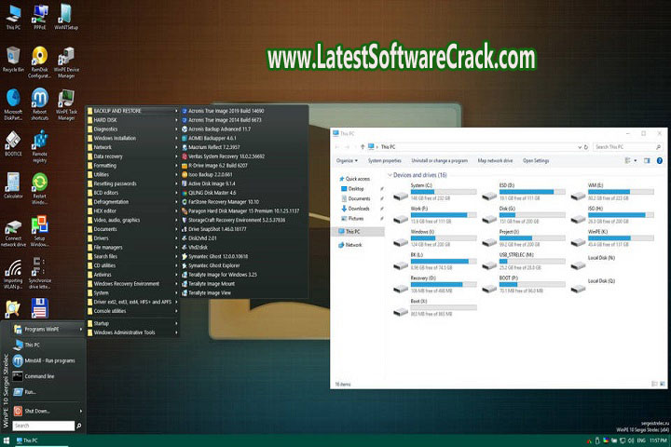Select Quick access in navigation pane
This screenshot has width=671, height=447.
(x=355, y=179)
